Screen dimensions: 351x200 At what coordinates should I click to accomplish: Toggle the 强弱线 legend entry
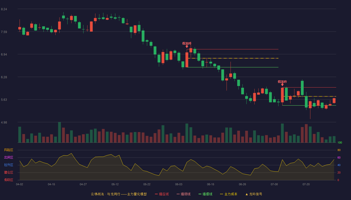(x=184, y=194)
